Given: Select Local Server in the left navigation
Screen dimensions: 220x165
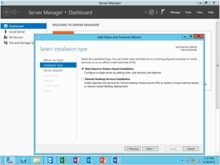Looking at the screenshot, I should (17, 32).
